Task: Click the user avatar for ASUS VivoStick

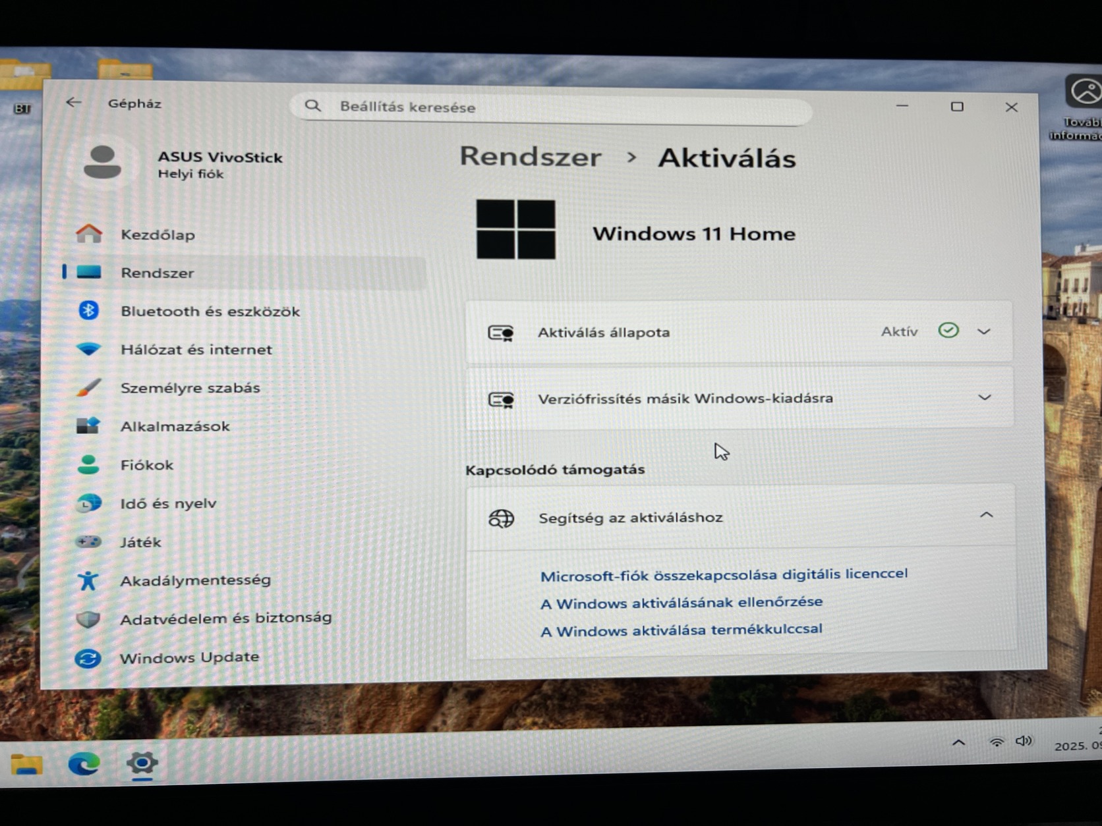Action: [x=103, y=162]
